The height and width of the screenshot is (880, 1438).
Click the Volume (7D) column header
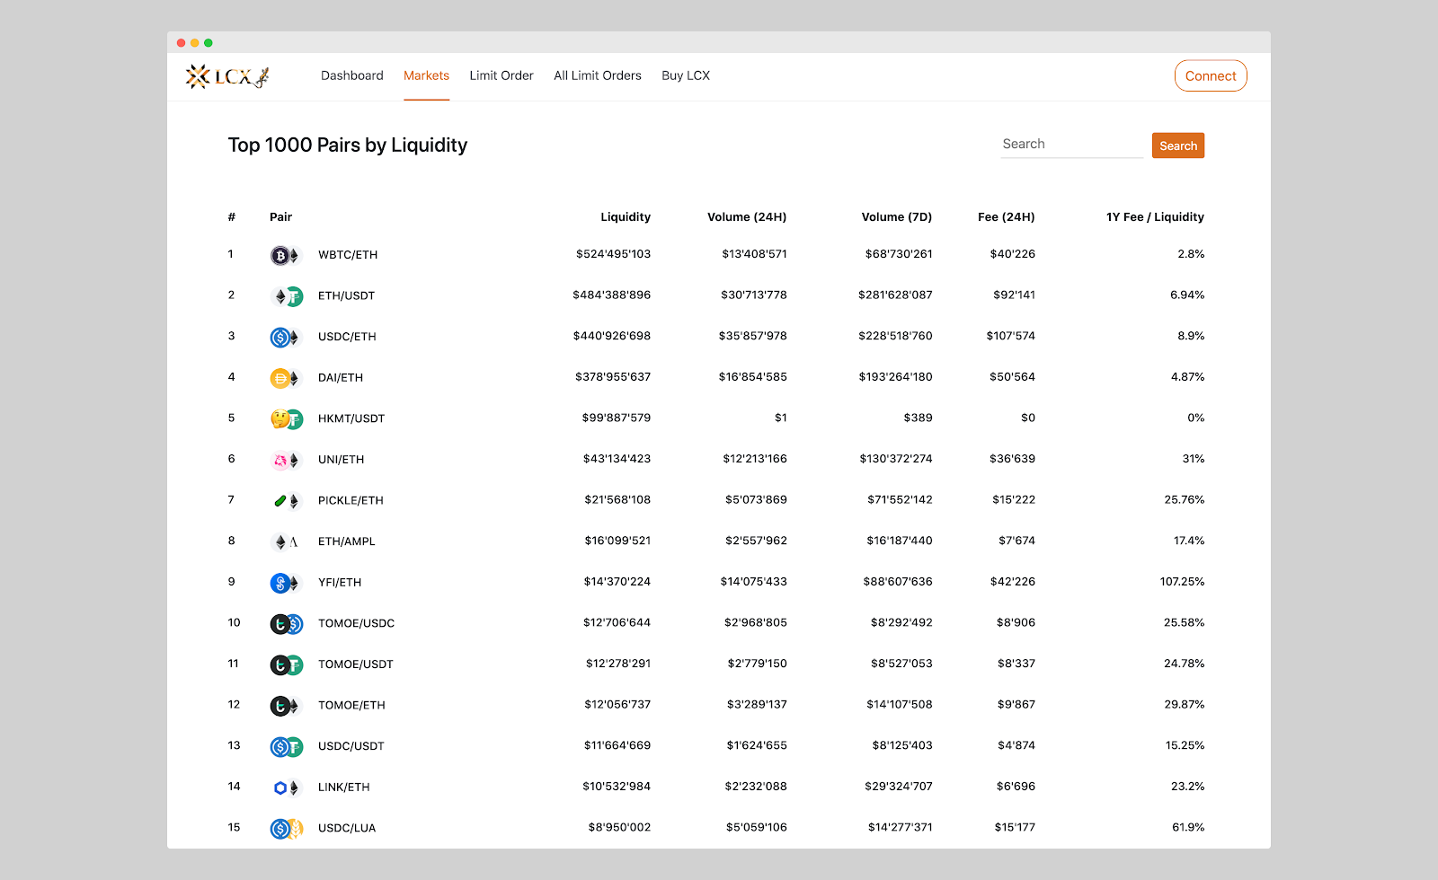[x=897, y=217]
